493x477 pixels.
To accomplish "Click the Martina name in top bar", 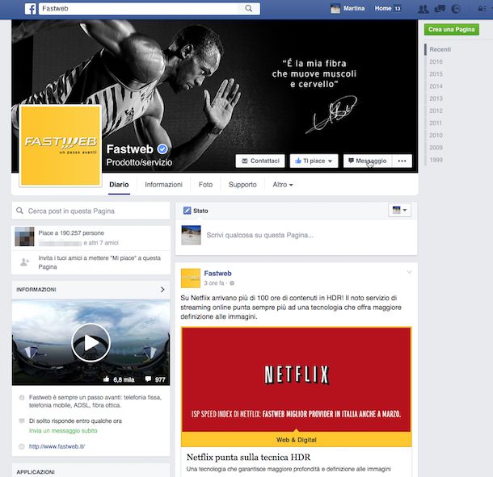I will [x=354, y=9].
